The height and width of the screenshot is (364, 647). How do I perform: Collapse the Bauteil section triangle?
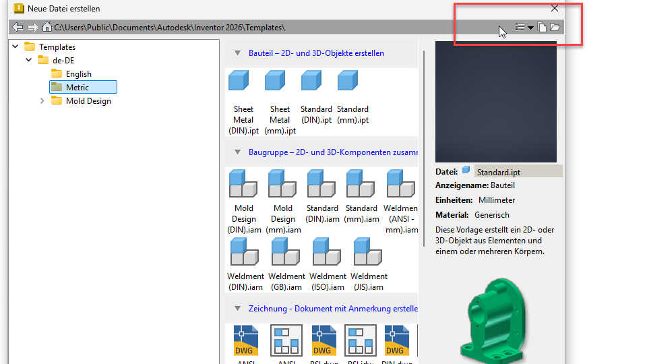pyautogui.click(x=237, y=53)
